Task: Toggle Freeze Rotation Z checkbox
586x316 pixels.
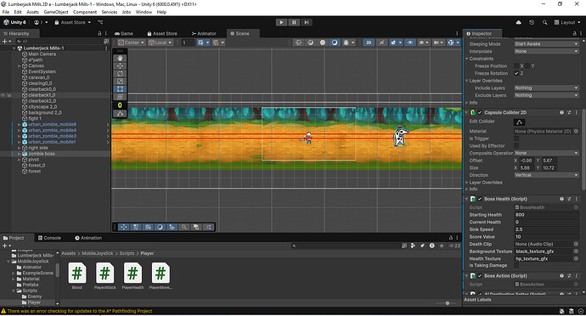Action: pos(516,73)
